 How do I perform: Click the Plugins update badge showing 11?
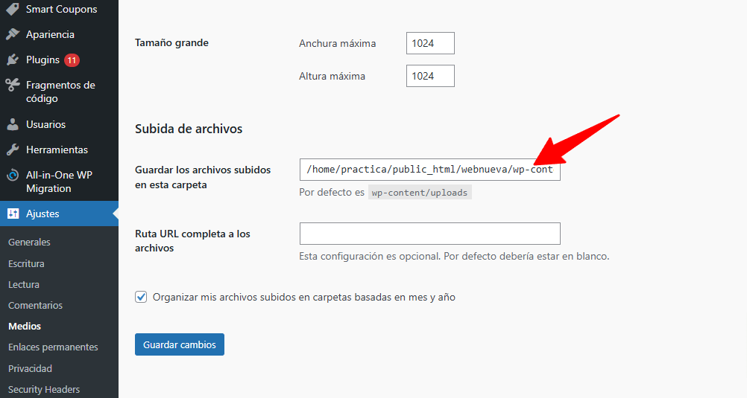pyautogui.click(x=72, y=60)
